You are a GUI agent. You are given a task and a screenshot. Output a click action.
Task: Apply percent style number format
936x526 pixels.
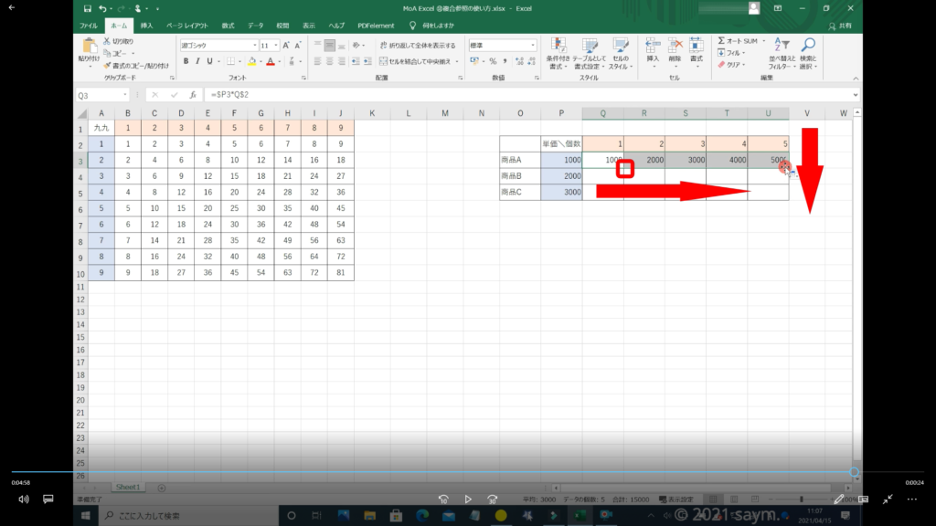tap(493, 61)
